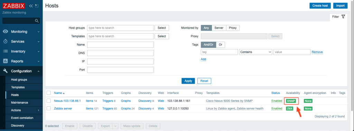Click the Inventory list icon

tap(6, 51)
